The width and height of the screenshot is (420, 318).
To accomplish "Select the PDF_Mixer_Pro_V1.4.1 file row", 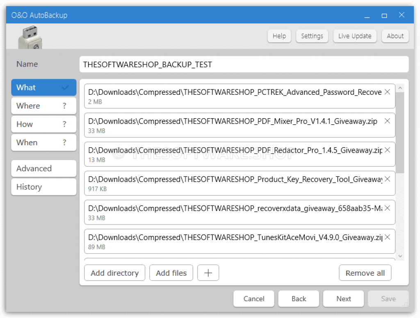I will (240, 125).
